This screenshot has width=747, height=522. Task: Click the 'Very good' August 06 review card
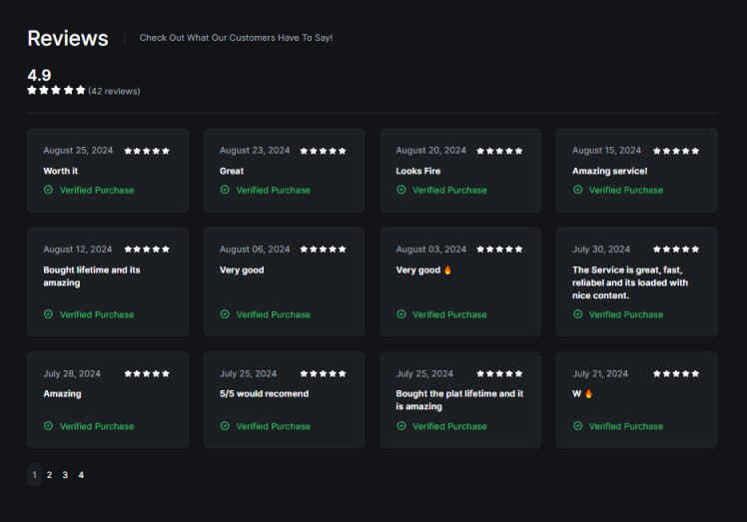click(x=284, y=281)
